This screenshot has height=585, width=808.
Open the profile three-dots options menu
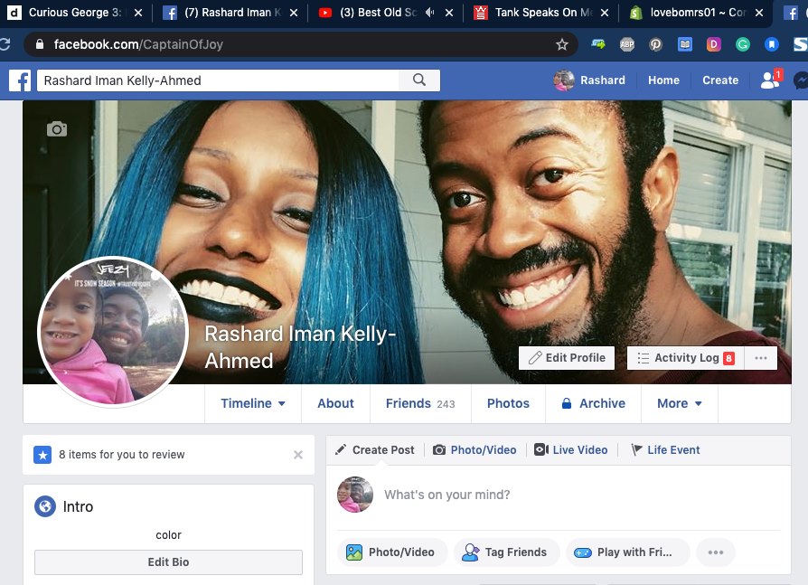[760, 358]
